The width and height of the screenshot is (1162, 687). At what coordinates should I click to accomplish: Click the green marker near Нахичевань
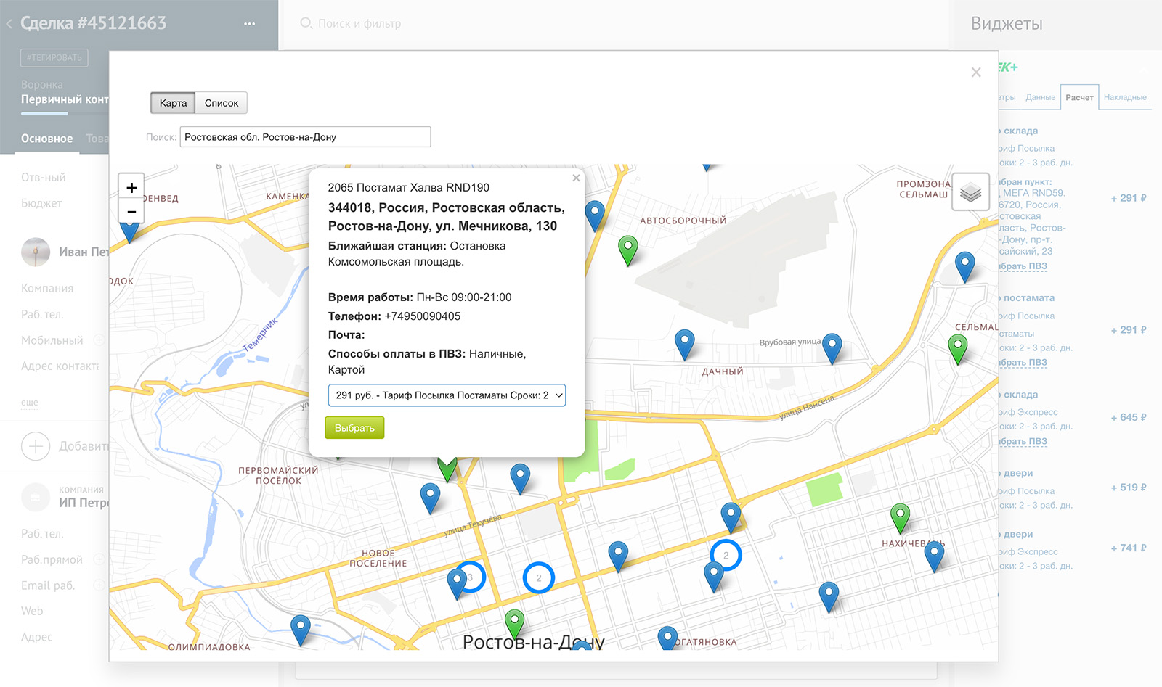pyautogui.click(x=900, y=517)
